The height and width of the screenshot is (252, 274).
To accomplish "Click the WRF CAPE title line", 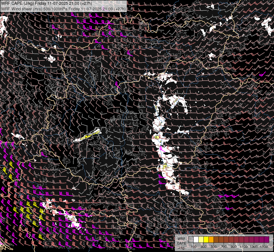I will (46, 3).
